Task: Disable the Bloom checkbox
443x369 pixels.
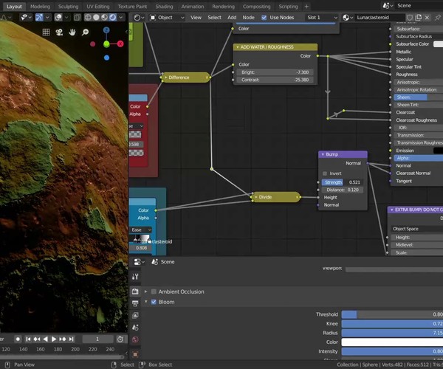Action: pyautogui.click(x=154, y=302)
